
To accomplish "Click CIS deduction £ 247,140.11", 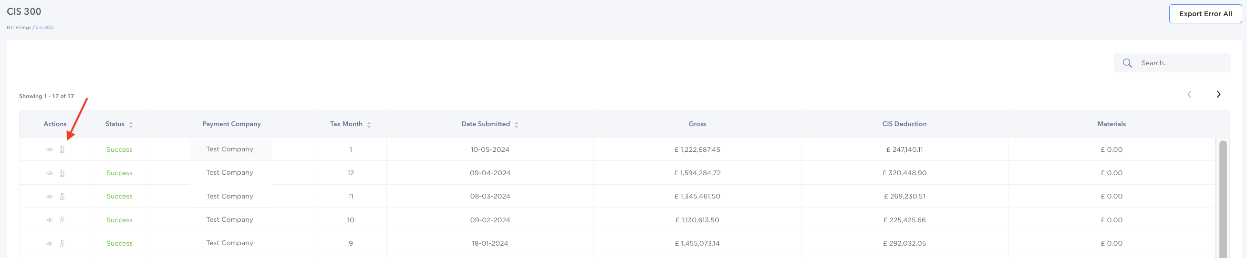I will coord(904,150).
